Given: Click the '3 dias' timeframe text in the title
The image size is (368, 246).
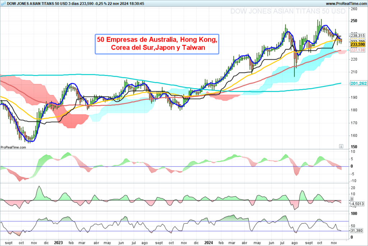Looking at the screenshot, I should [x=74, y=4].
